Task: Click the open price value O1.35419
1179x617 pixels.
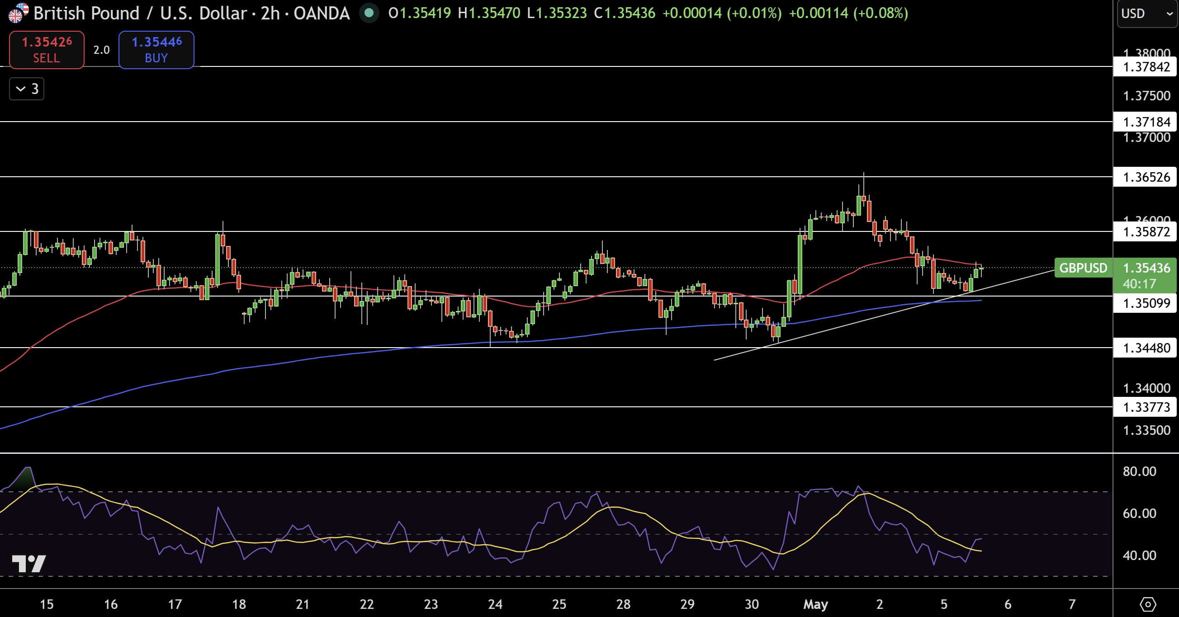Action: click(x=419, y=13)
